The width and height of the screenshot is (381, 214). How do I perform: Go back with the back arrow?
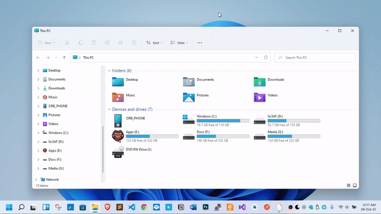[x=38, y=58]
